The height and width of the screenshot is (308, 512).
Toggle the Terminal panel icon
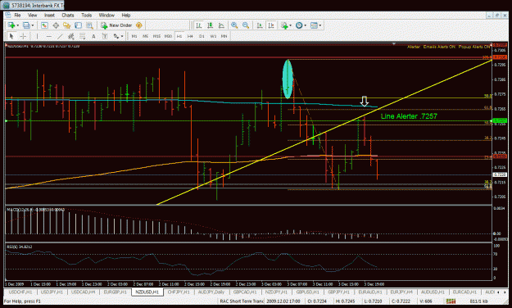coord(78,25)
